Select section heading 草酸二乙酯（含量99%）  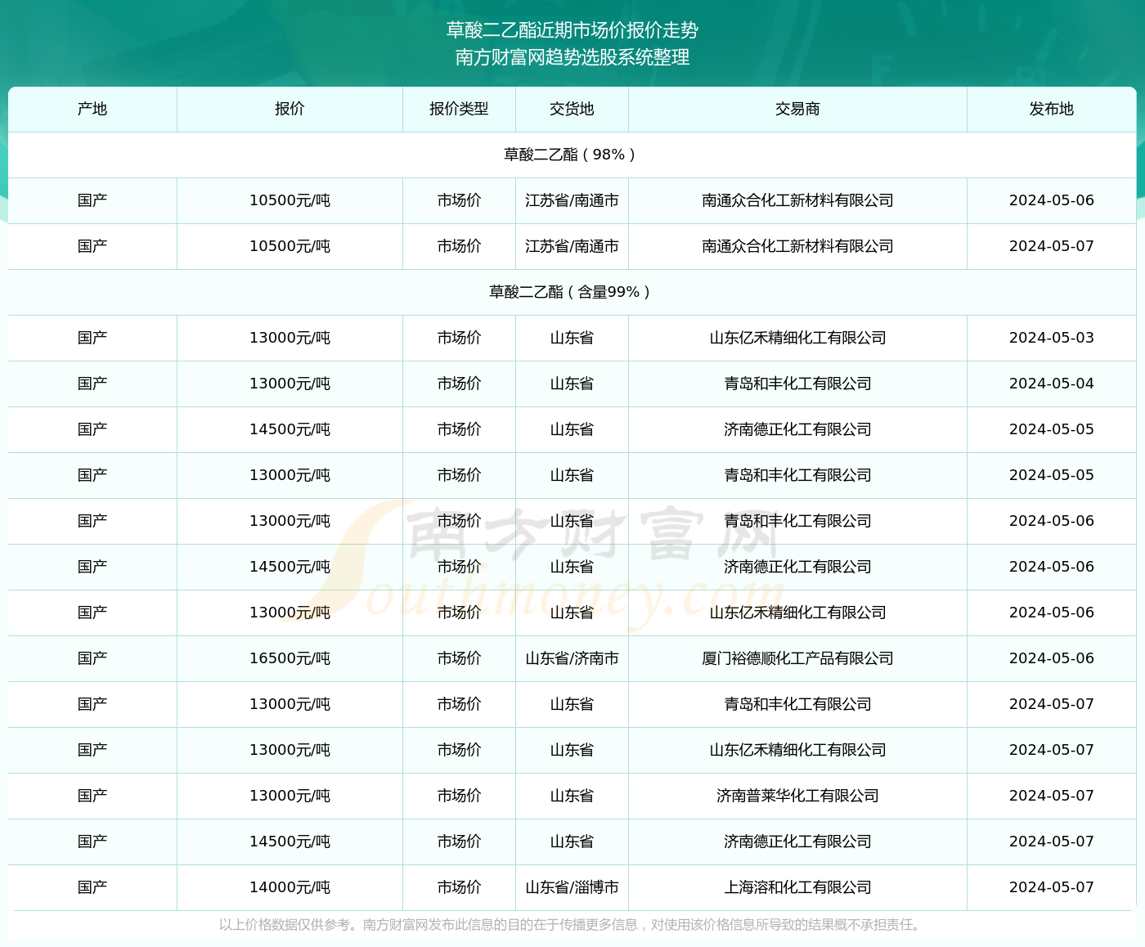(x=572, y=292)
